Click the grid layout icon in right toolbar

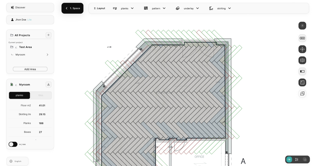[302, 82]
